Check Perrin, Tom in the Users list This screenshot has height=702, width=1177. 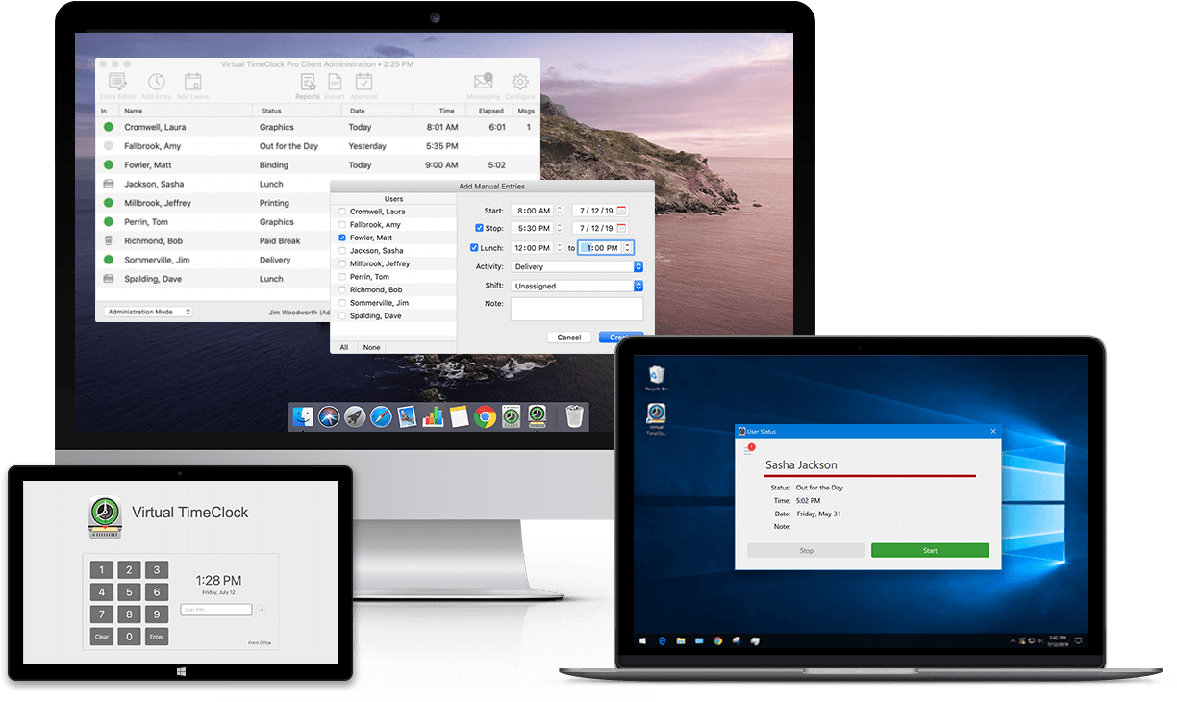point(343,277)
